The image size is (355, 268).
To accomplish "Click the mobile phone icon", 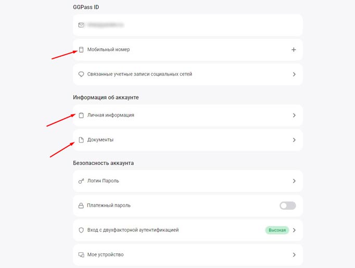I will (81, 49).
